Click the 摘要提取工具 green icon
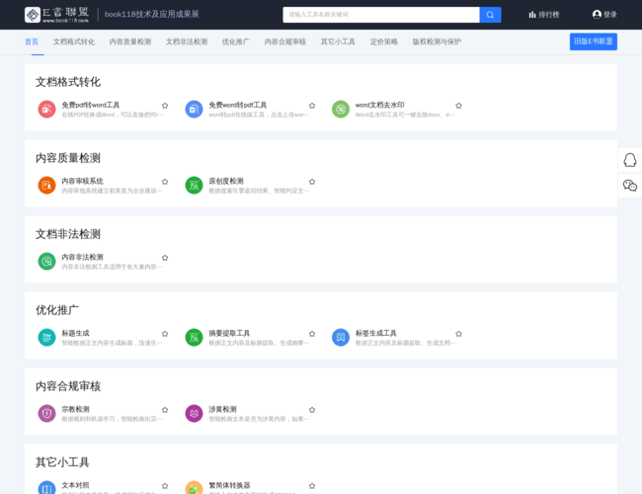 click(194, 338)
